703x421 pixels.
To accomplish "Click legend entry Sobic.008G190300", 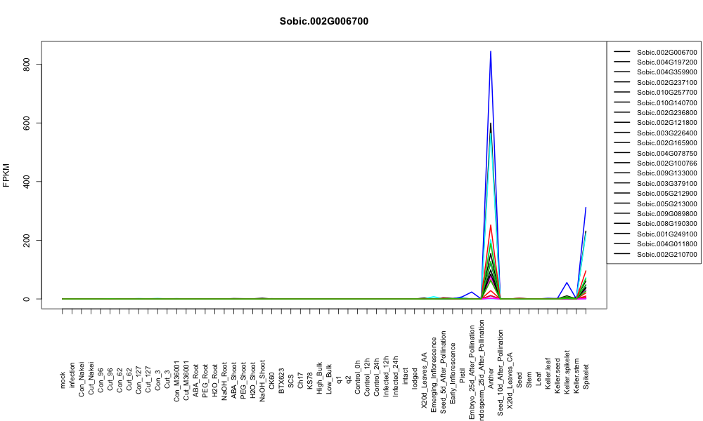I will click(x=667, y=224).
